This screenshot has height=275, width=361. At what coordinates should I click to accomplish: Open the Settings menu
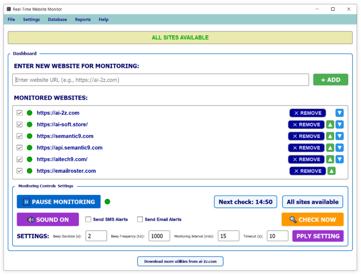click(31, 19)
